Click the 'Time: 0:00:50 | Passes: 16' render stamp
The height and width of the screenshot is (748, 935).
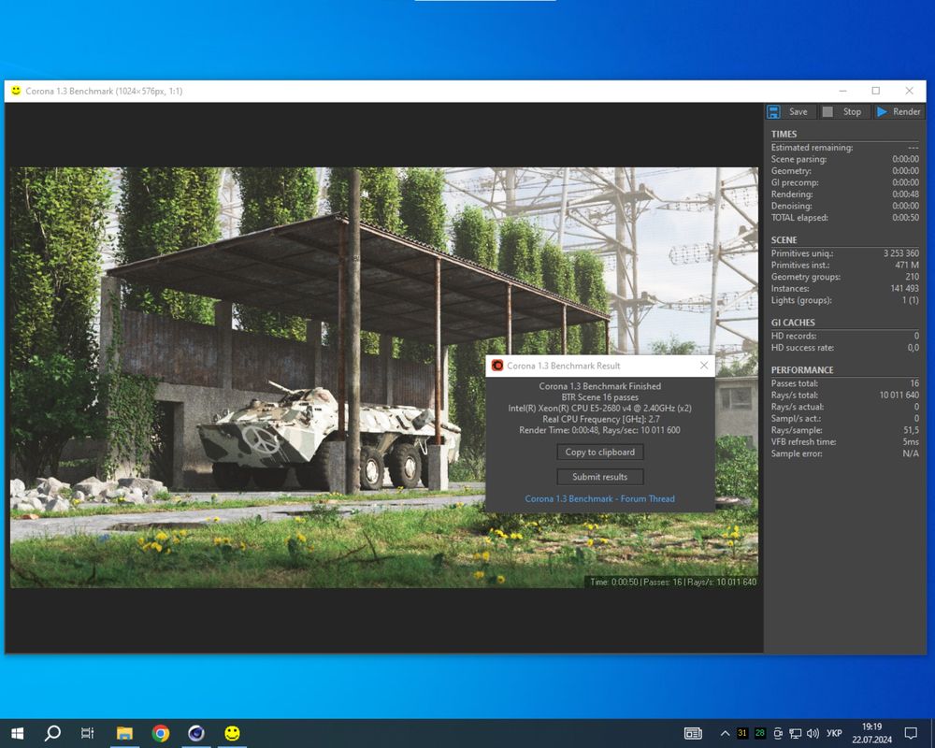coord(673,582)
